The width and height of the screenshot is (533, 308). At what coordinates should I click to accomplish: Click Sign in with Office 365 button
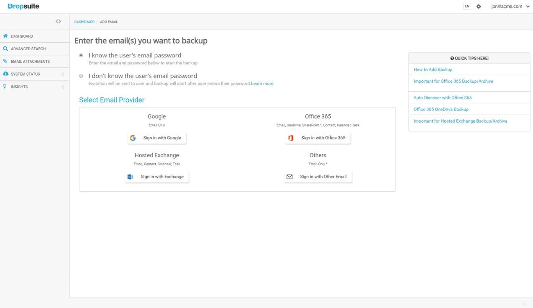pos(318,138)
